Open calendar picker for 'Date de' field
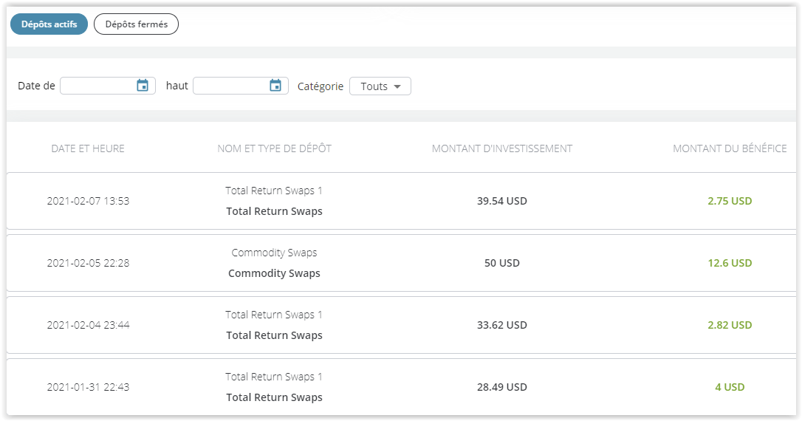This screenshot has width=802, height=421. pyautogui.click(x=143, y=86)
